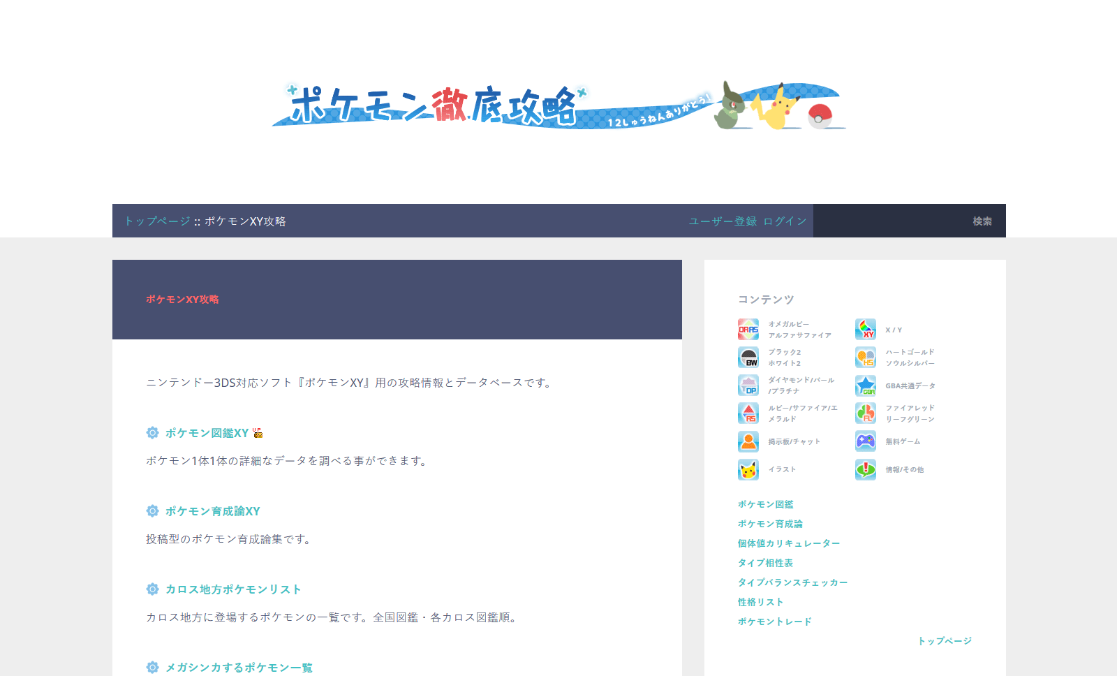This screenshot has width=1117, height=676.
Task: Open 性格リスト link
Action: pyautogui.click(x=760, y=602)
